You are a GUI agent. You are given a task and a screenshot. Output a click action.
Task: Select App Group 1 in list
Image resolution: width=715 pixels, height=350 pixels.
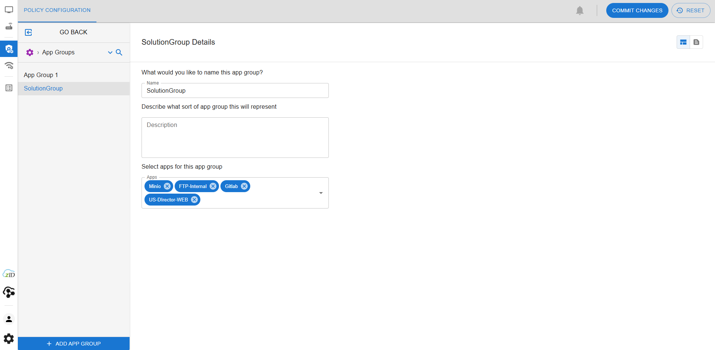(41, 75)
